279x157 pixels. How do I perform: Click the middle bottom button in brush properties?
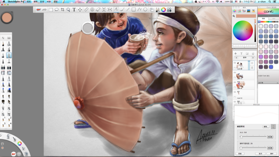[x=261, y=154]
